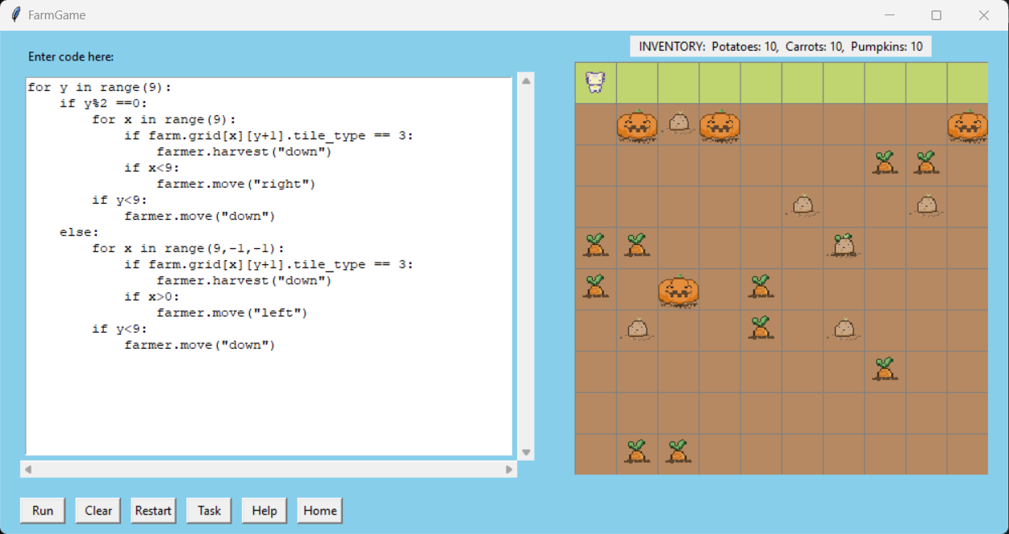
Task: Select the pumpkin at the grid's right edge
Action: click(967, 125)
